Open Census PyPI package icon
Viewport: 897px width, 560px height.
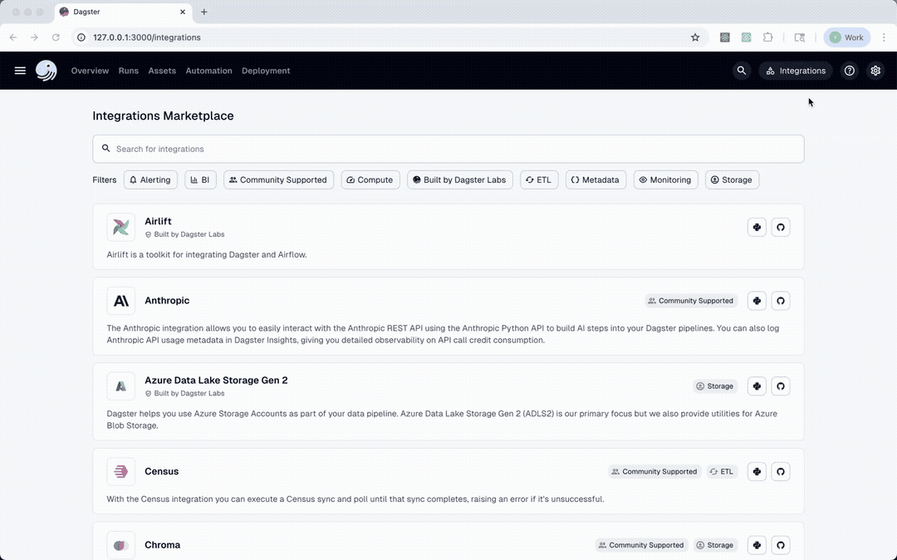757,471
